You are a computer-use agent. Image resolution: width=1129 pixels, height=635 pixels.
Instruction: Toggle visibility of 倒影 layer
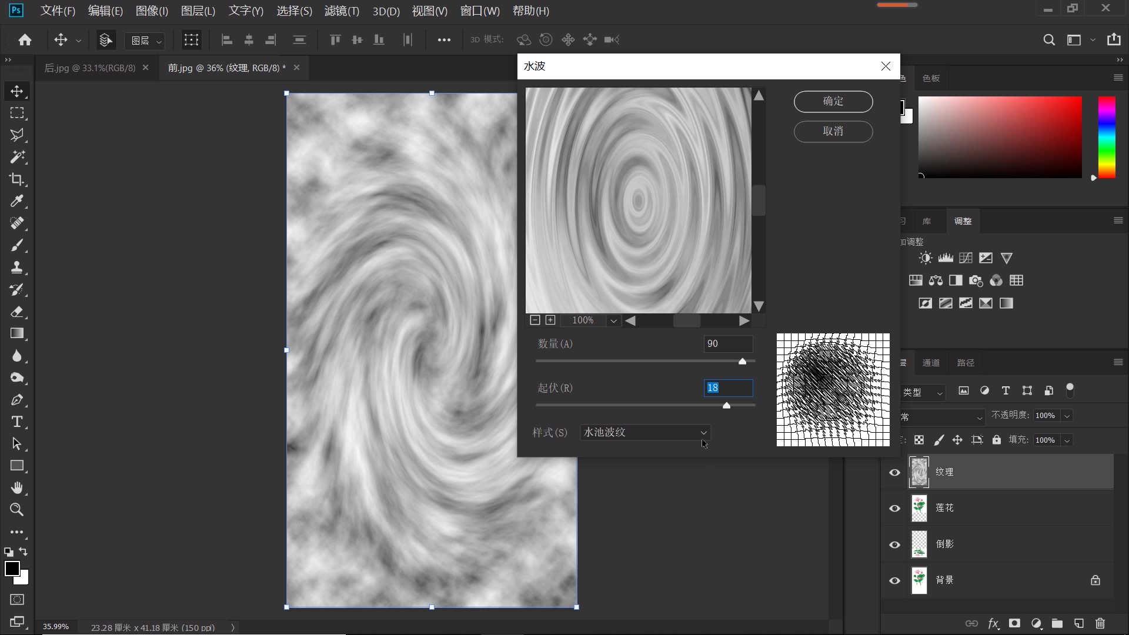point(894,544)
